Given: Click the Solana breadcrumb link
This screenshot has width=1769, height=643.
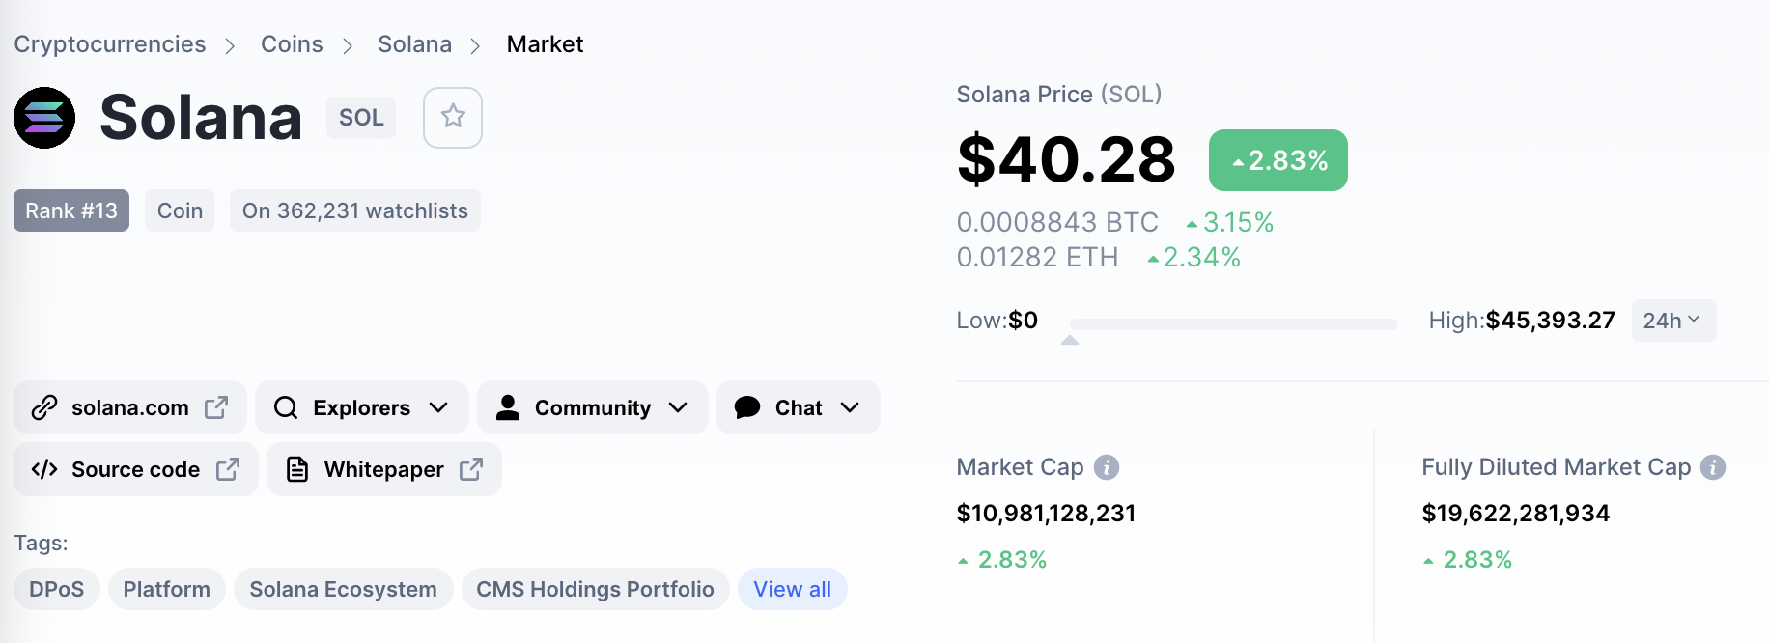Looking at the screenshot, I should (414, 44).
